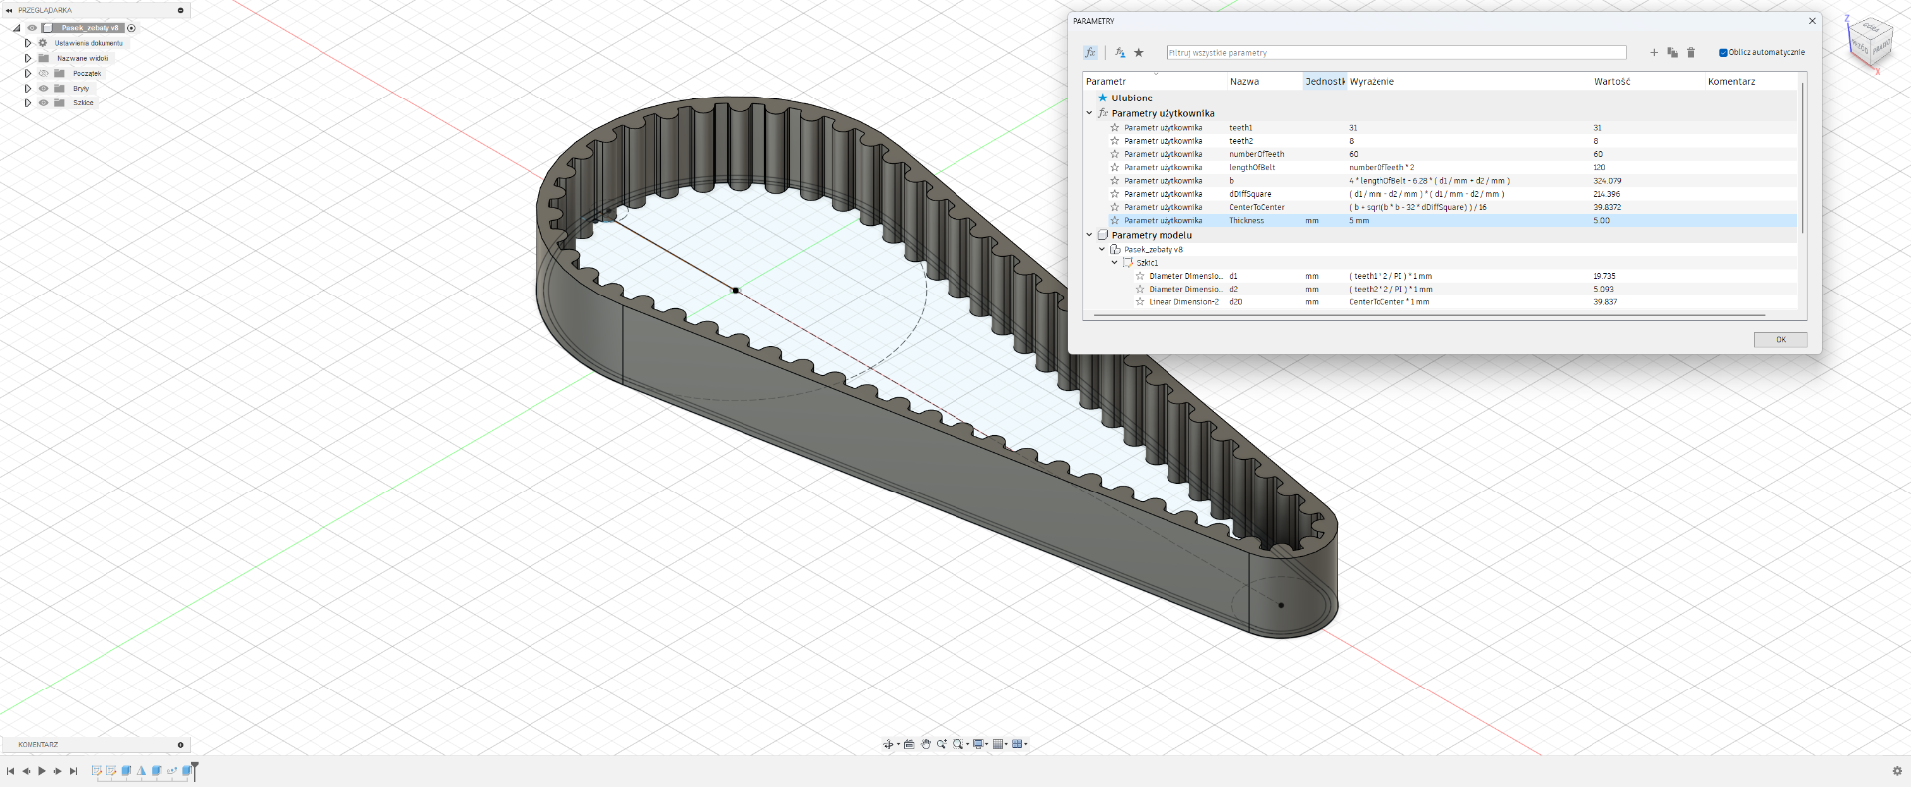
Task: Click the last feature before timeline marker
Action: coord(186,770)
